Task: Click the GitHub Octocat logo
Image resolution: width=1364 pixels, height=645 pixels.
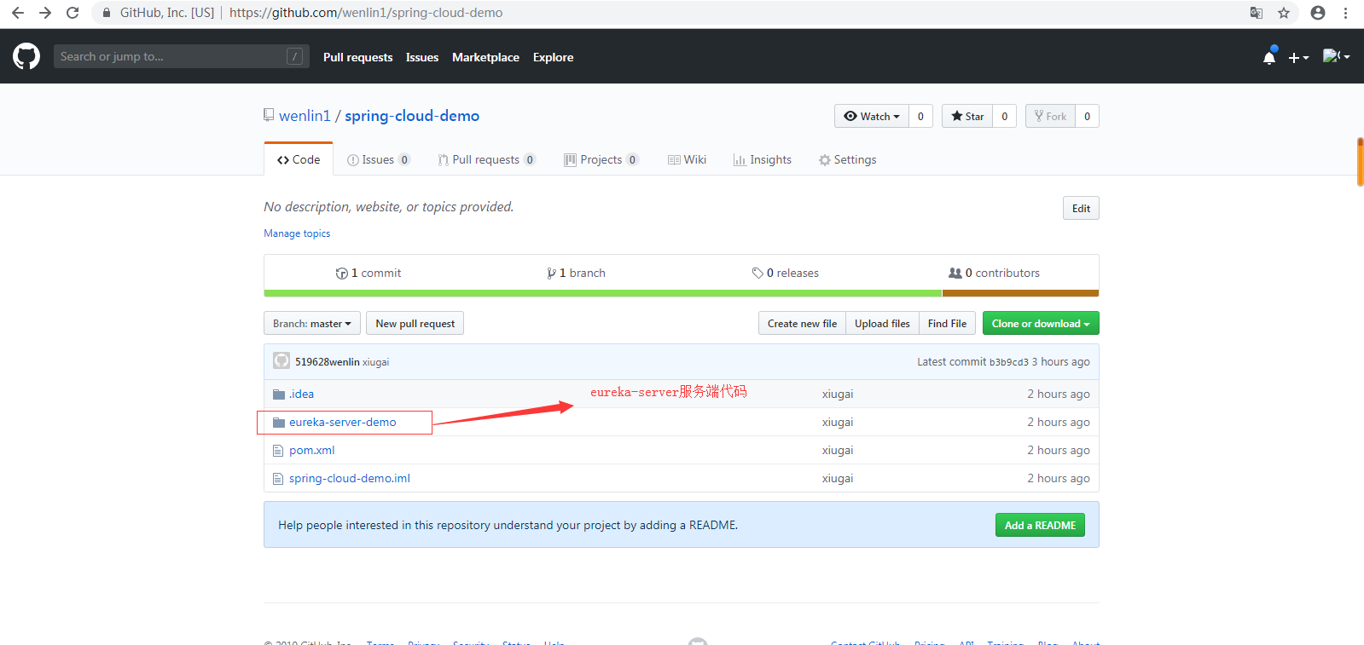Action: 26,56
